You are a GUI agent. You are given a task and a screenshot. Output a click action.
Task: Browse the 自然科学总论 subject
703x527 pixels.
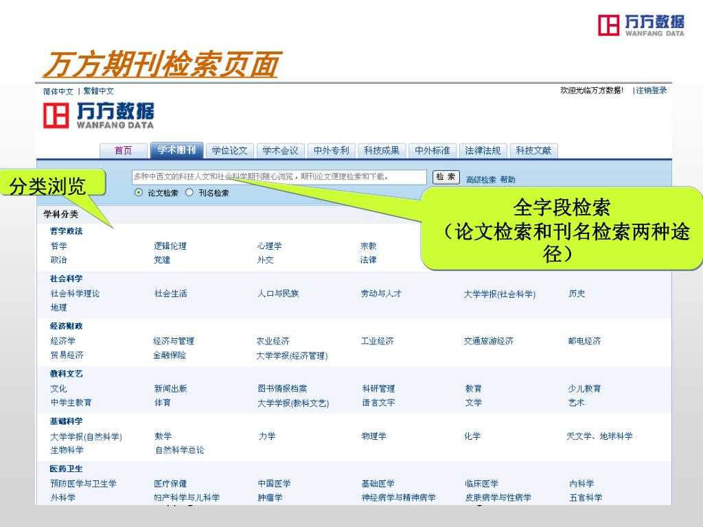(x=180, y=450)
